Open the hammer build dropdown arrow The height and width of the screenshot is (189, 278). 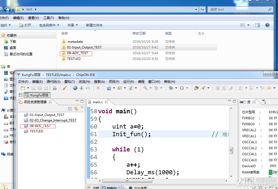pos(150,88)
